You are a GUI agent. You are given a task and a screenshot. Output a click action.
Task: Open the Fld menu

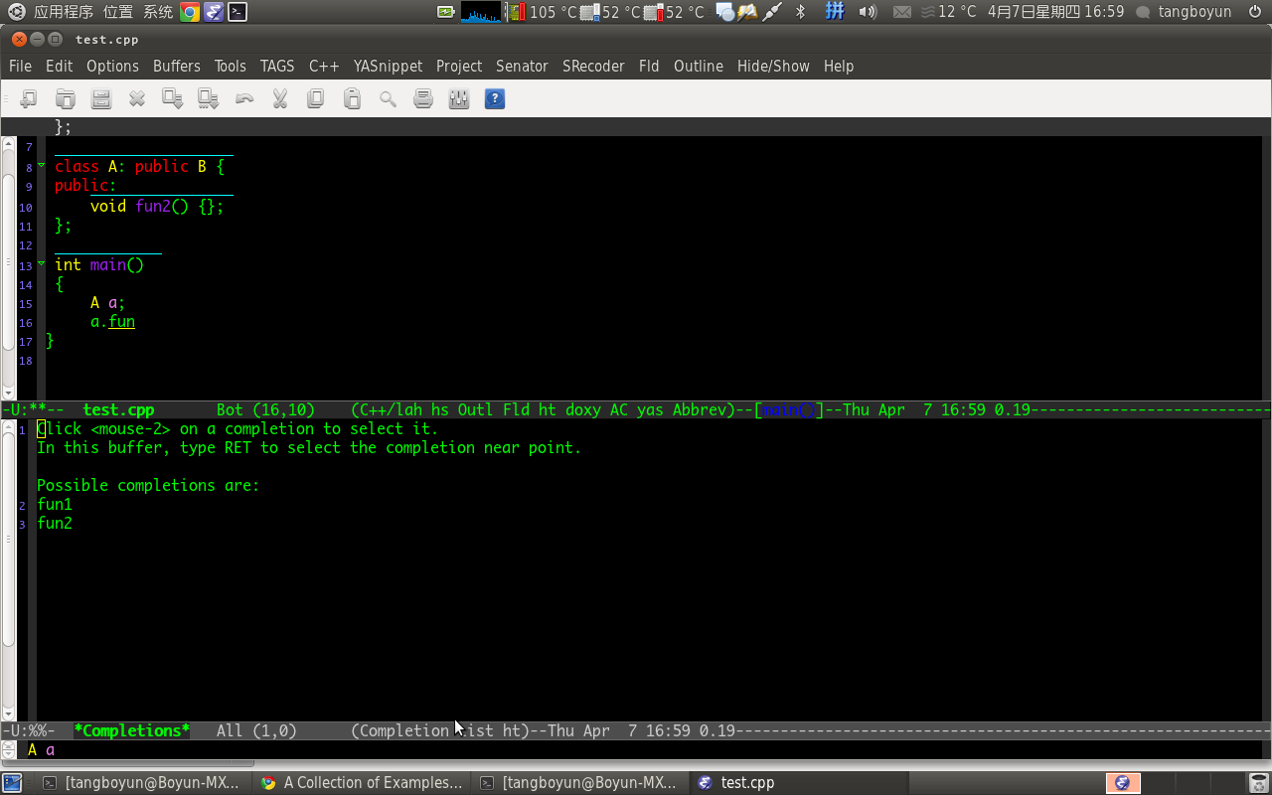click(649, 66)
